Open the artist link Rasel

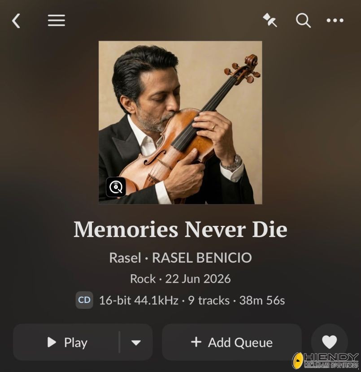[x=125, y=258]
